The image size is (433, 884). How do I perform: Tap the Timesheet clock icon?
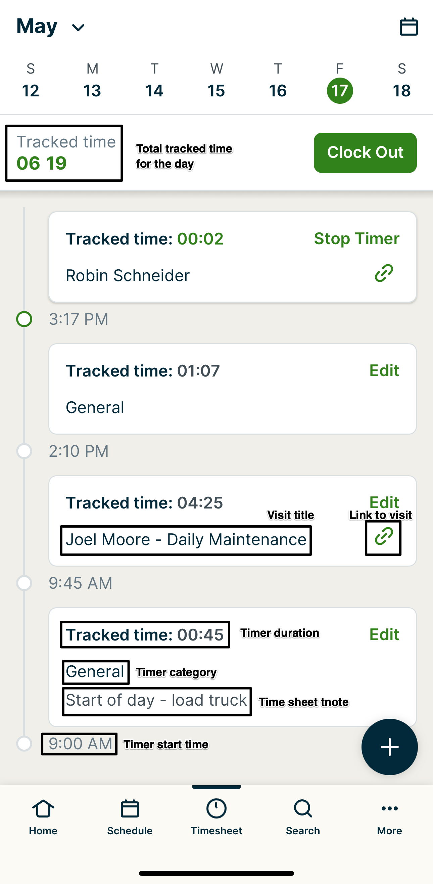(x=216, y=808)
